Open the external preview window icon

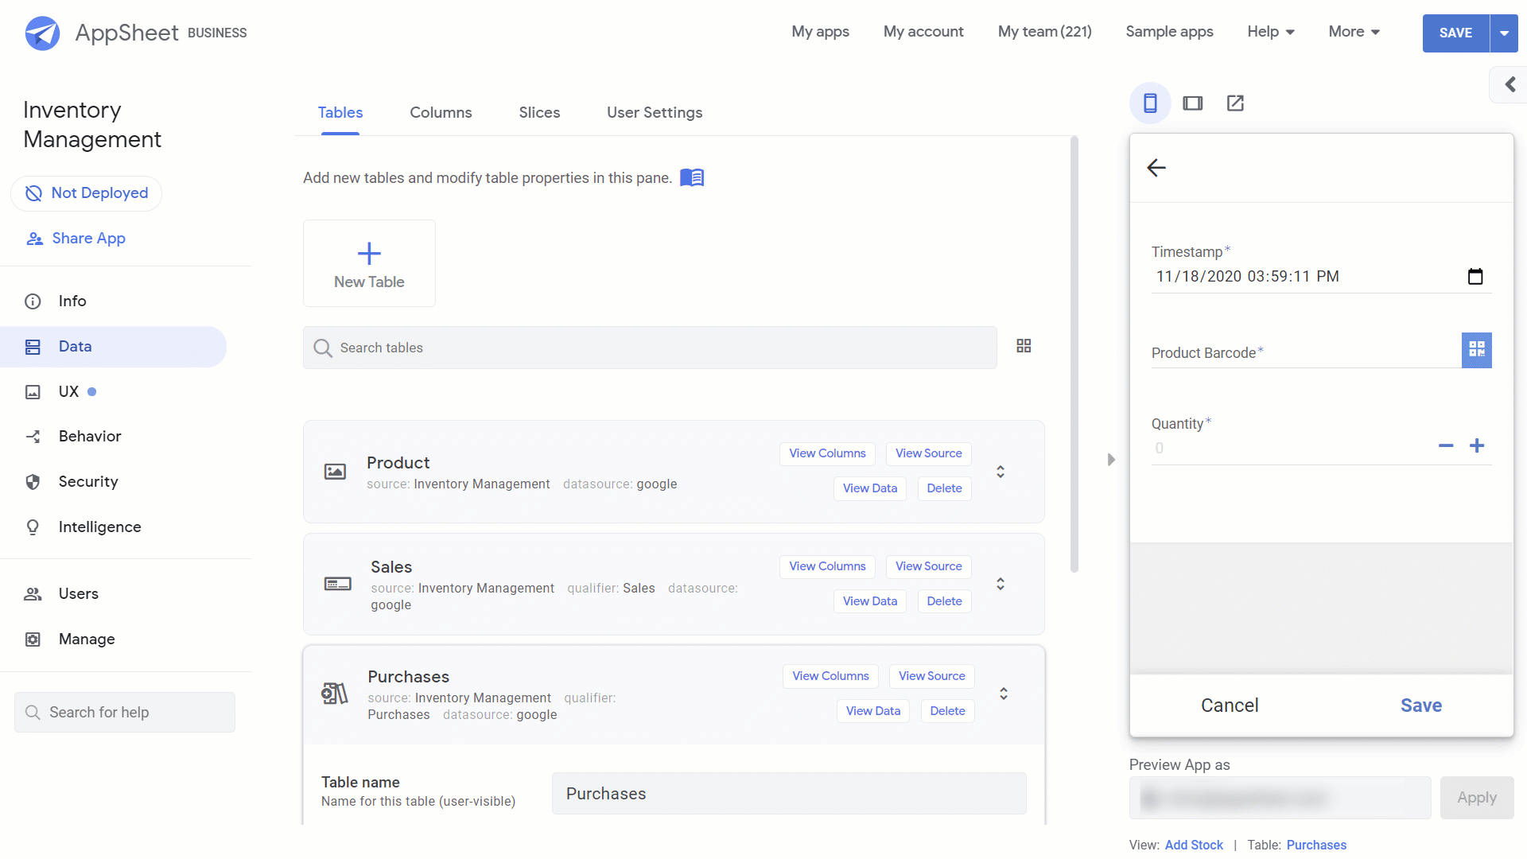(1235, 103)
